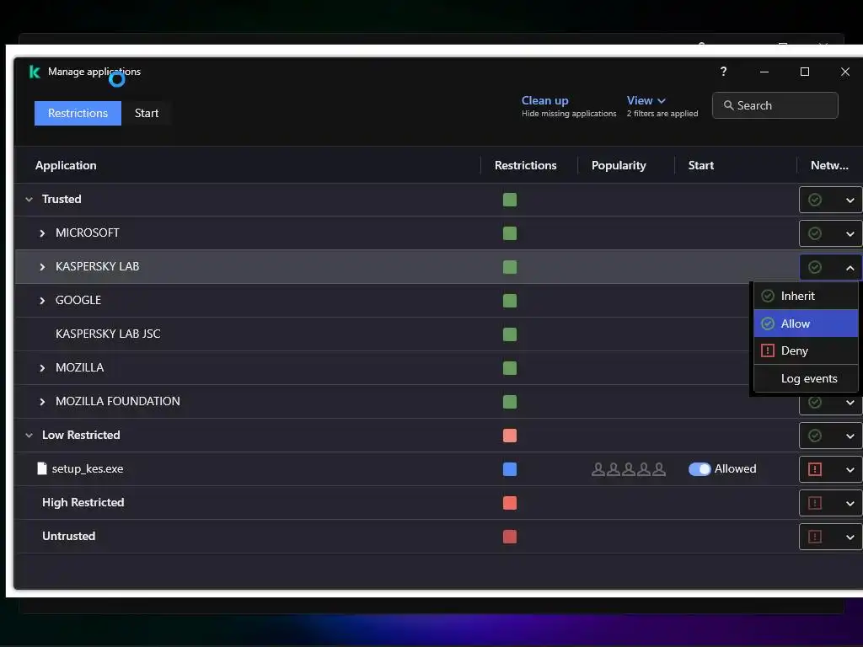Choose Allow from the network menu
Viewport: 863px width, 647px height.
pos(806,323)
